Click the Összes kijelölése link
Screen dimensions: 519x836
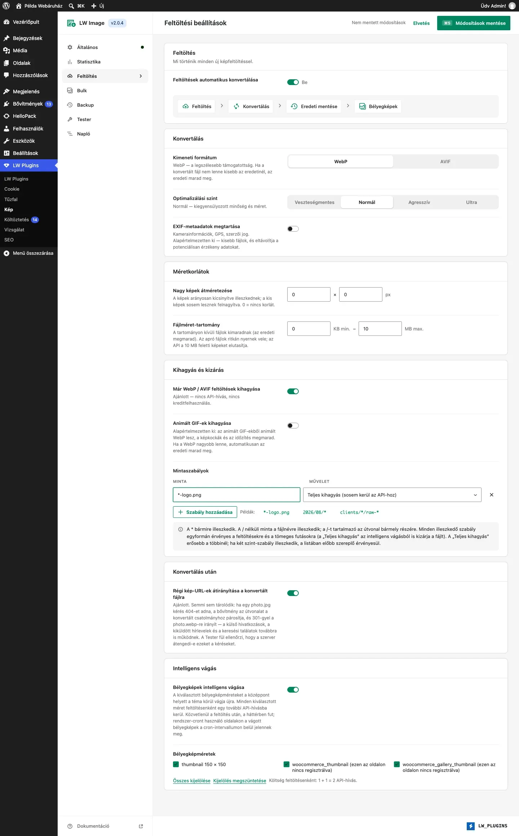click(192, 781)
